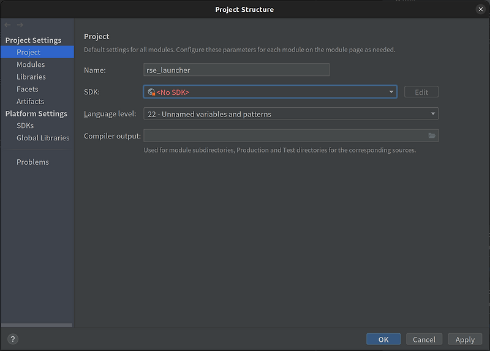Click the OK button
This screenshot has height=351, width=490.
[383, 339]
